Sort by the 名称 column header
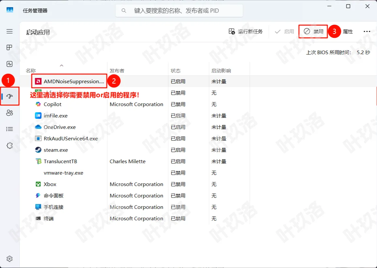This screenshot has width=377, height=268. [31, 71]
